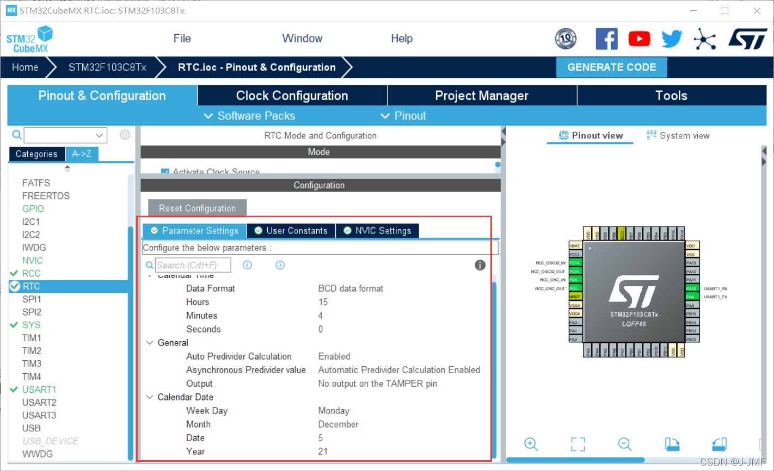The width and height of the screenshot is (774, 471).
Task: Toggle the Activate Clock Source checkbox
Action: point(165,172)
